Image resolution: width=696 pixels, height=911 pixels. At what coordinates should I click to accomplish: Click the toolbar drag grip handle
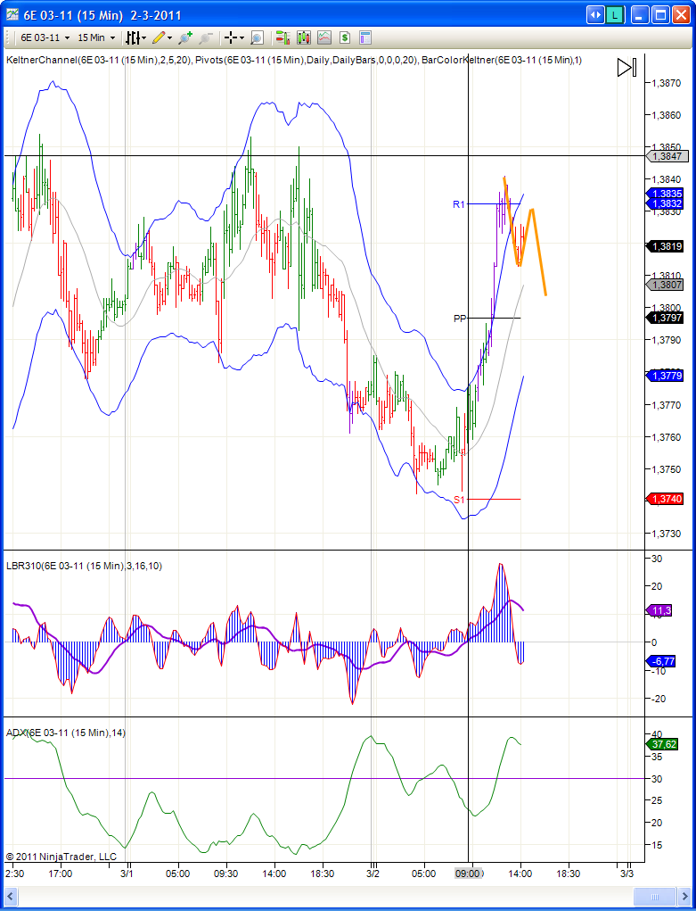[9, 37]
